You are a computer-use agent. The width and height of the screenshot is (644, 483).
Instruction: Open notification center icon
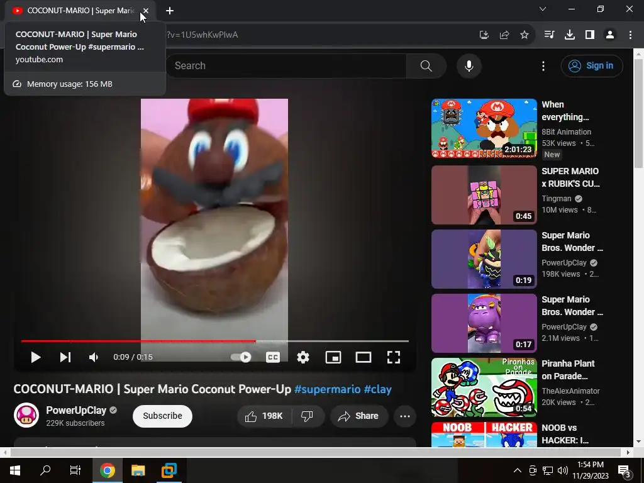point(624,470)
